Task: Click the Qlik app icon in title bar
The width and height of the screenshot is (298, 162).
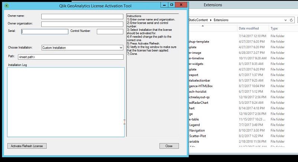Action: pos(7,6)
